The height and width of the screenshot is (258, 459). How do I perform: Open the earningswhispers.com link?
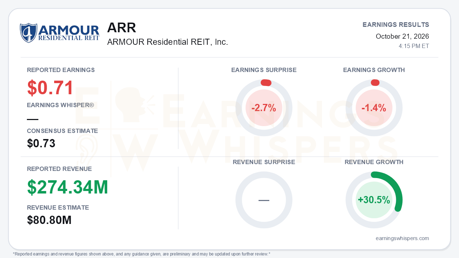point(402,238)
